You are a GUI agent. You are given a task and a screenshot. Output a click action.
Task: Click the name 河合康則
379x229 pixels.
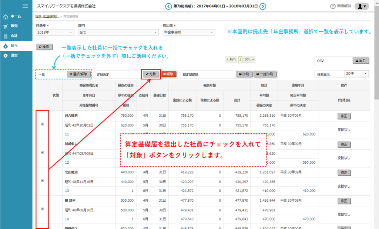[x=71, y=116]
